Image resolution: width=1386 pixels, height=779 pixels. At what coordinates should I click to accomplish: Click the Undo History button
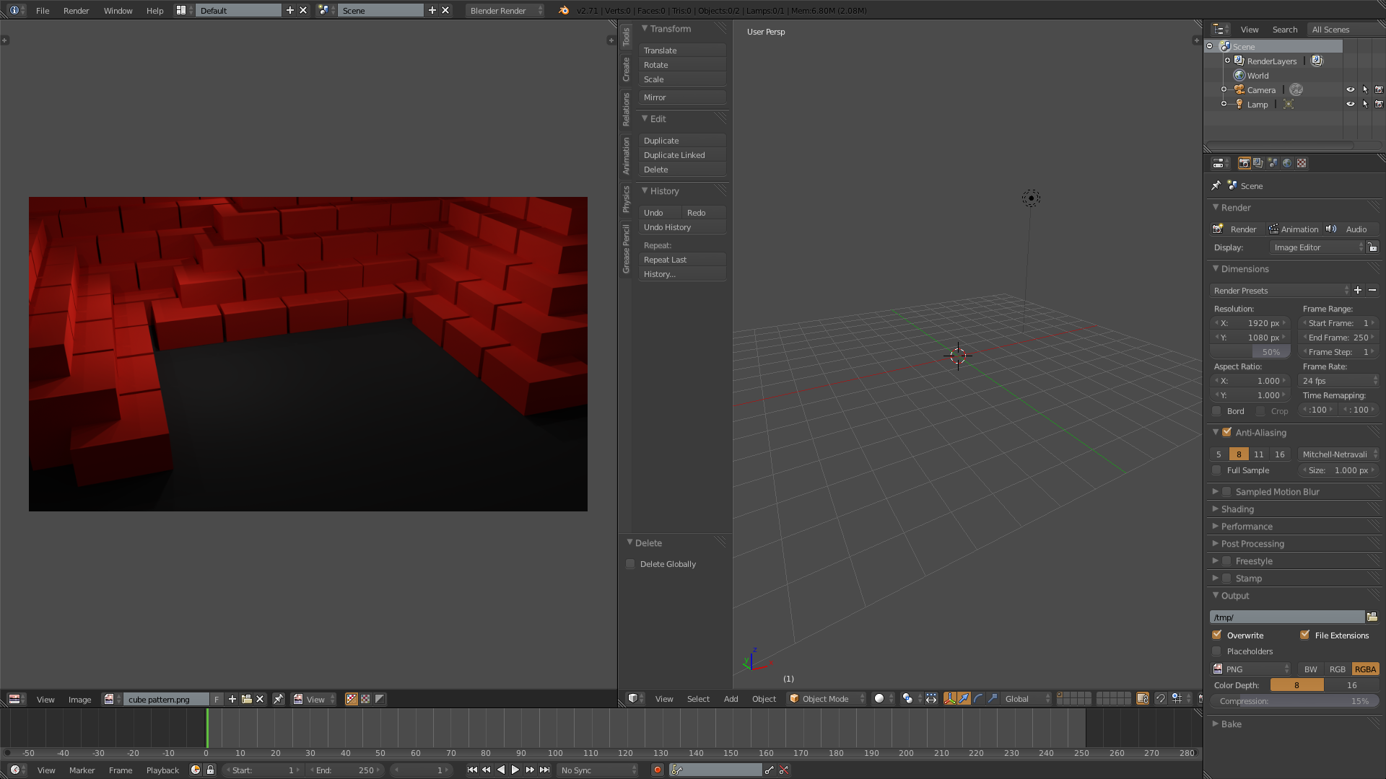click(x=681, y=226)
